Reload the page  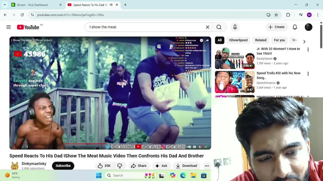click(22, 15)
